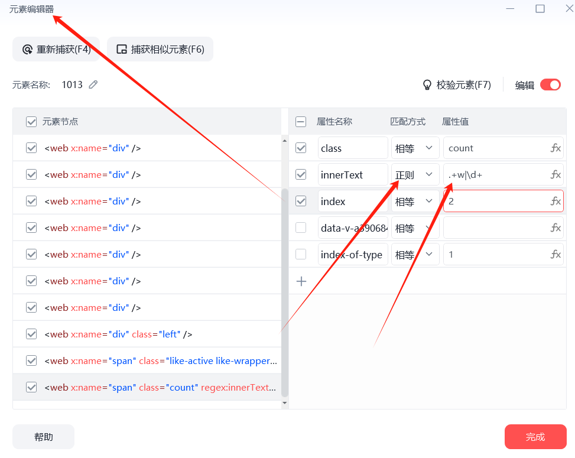
Task: Click Capture similar elements (F6) button
Action: 160,49
